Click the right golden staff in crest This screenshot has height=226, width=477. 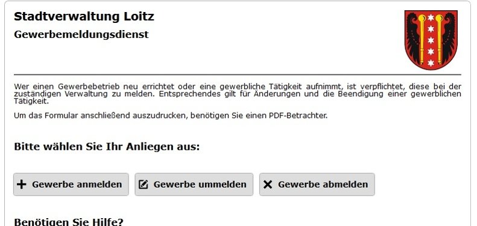[439, 39]
